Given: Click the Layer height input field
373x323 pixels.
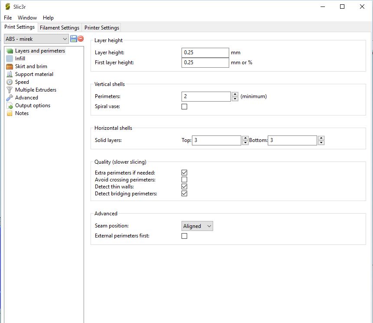Looking at the screenshot, I should [x=205, y=53].
